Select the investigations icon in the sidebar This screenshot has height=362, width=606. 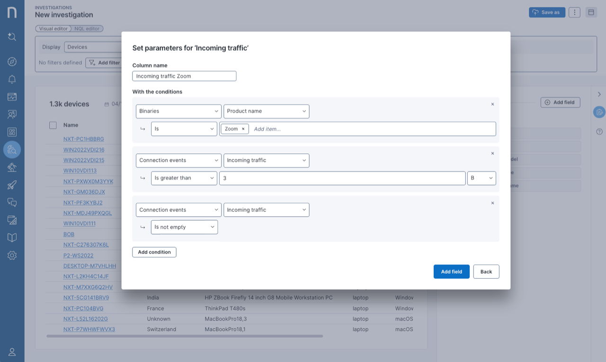coord(12,150)
